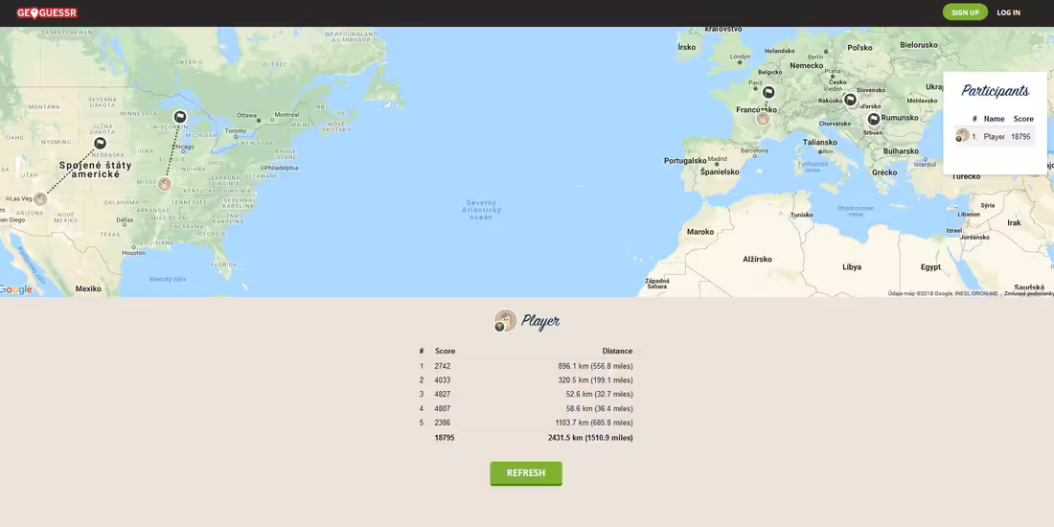Open the Zmluvné podmienky map terms link

[1028, 293]
